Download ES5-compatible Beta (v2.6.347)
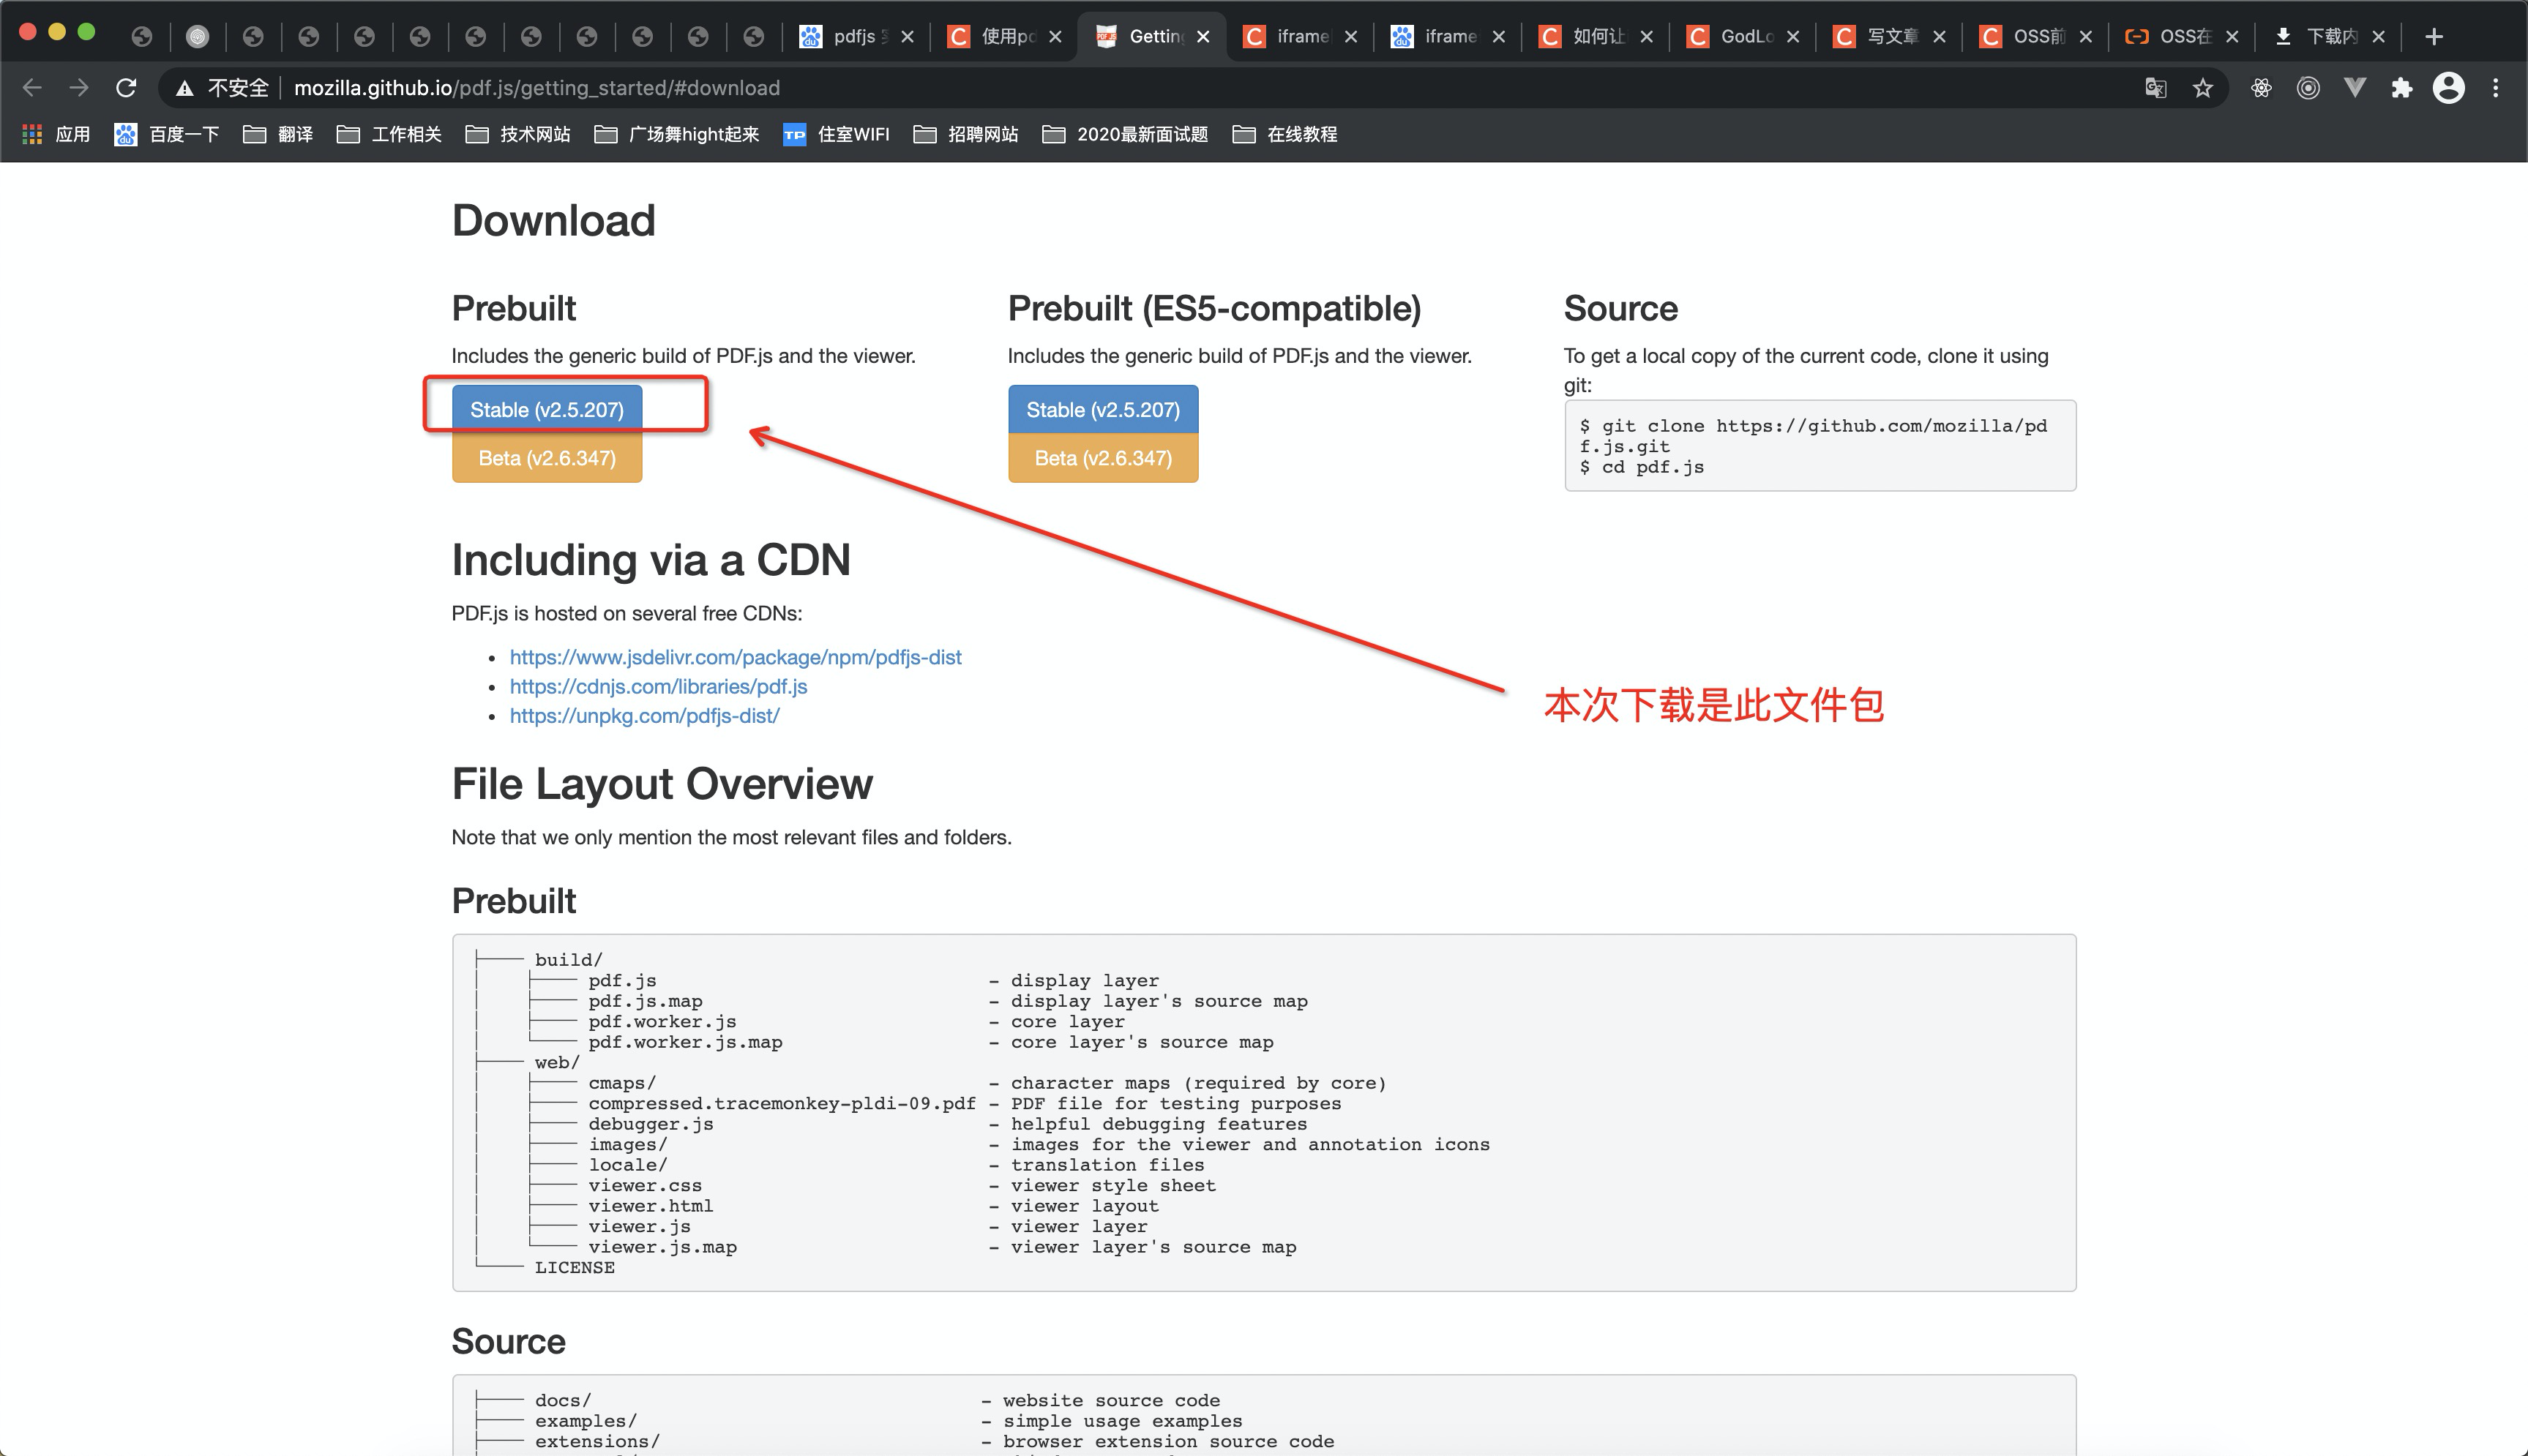 click(1102, 458)
